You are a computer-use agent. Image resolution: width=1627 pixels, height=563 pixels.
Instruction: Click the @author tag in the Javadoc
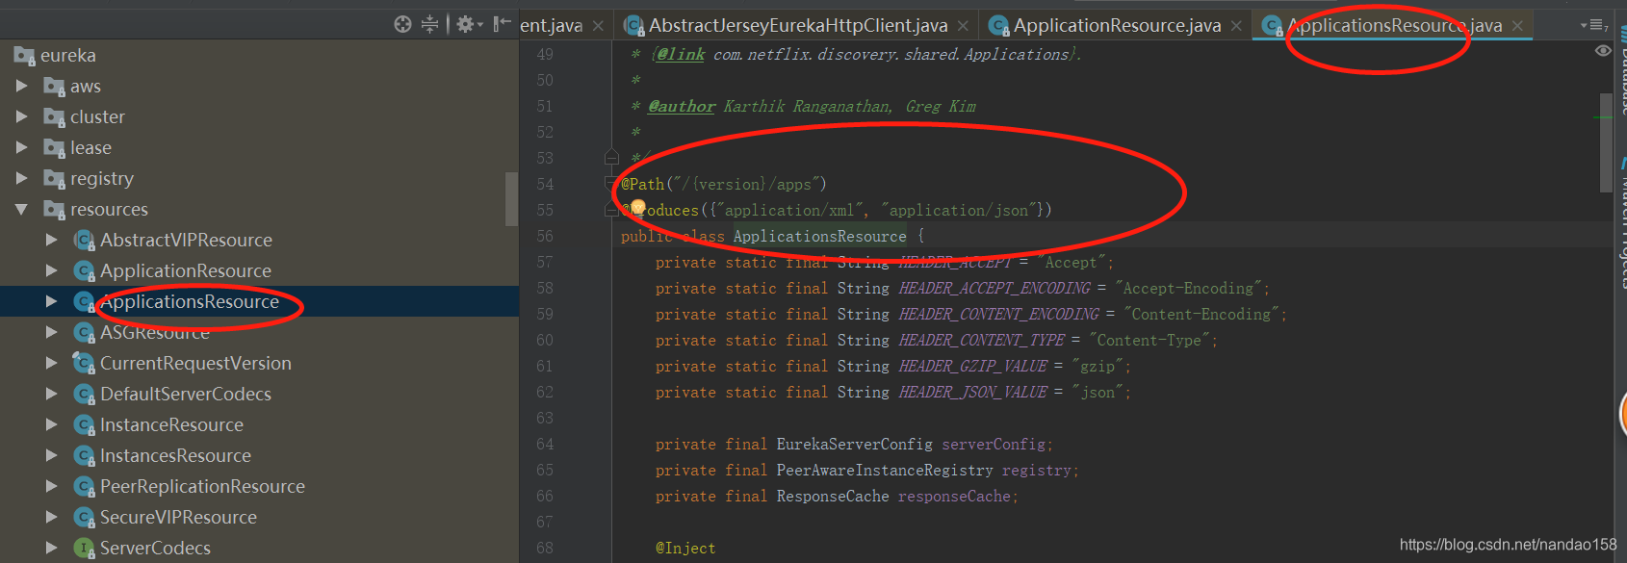(x=682, y=107)
